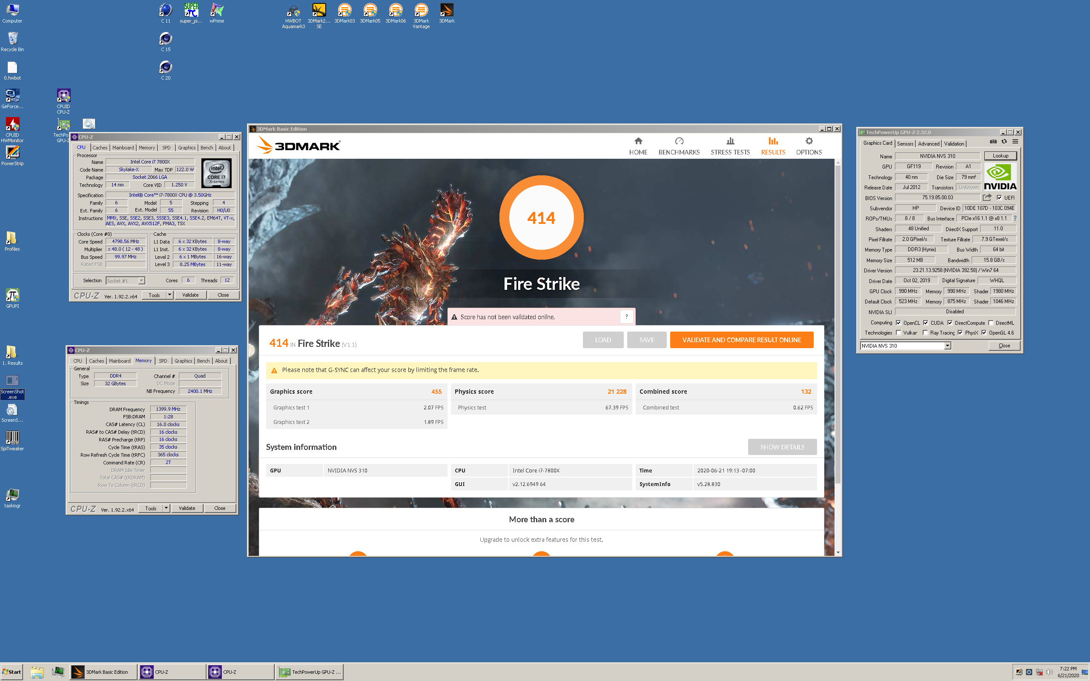The width and height of the screenshot is (1090, 681).
Task: Go to HOME in 3DMark
Action: coord(638,146)
